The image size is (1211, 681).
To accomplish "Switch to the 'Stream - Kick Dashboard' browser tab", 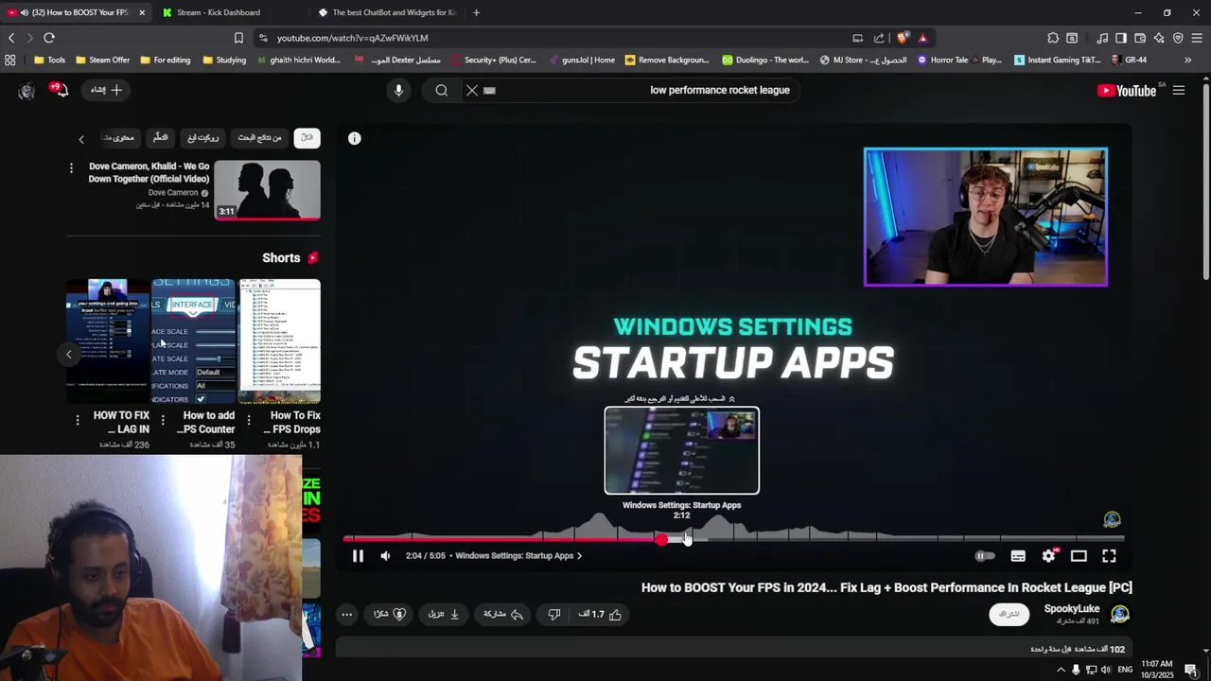I will pos(227,12).
